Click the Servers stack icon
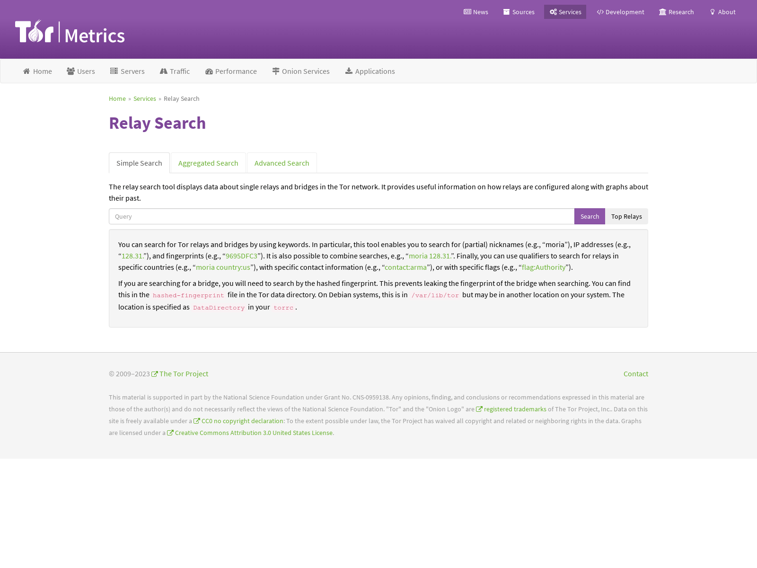Screen dimensions: 757x568 point(114,71)
